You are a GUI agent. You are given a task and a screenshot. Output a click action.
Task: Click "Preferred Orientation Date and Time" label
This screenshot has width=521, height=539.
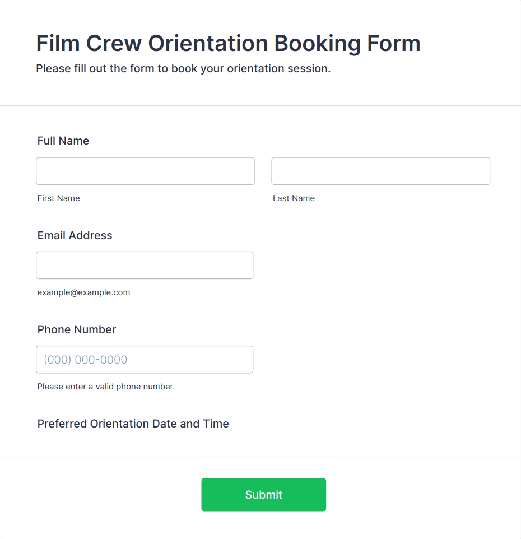(x=133, y=424)
